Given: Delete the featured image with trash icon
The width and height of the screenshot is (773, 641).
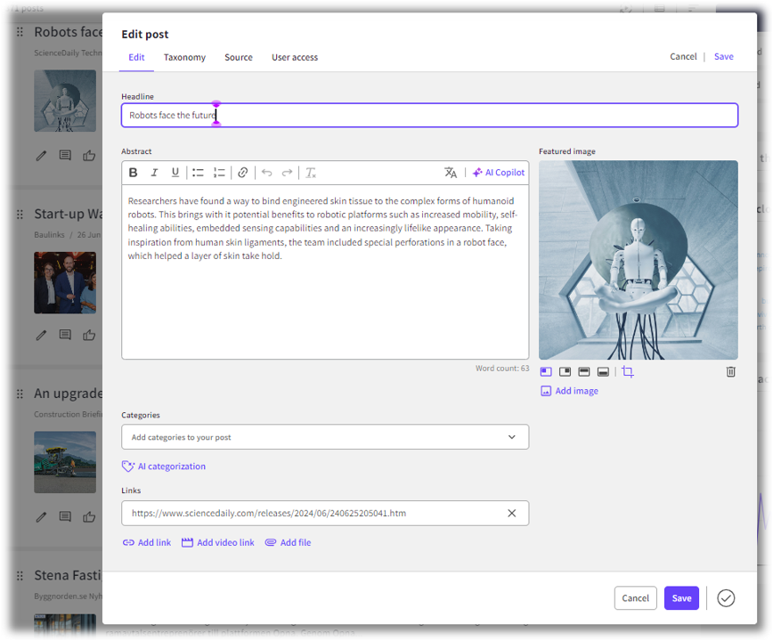Looking at the screenshot, I should (730, 372).
